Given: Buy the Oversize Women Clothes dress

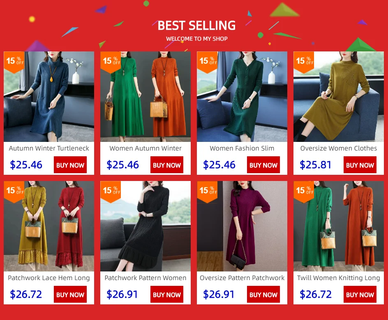Looking at the screenshot, I should (x=360, y=165).
